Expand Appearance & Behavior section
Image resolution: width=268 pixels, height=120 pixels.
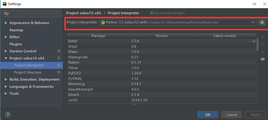(x=6, y=23)
